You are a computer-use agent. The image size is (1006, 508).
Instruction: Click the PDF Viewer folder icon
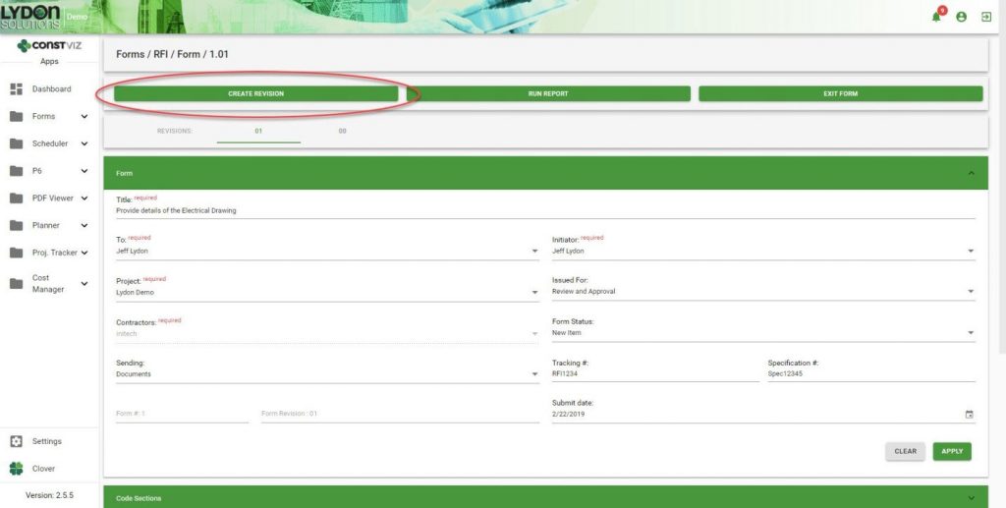point(17,198)
